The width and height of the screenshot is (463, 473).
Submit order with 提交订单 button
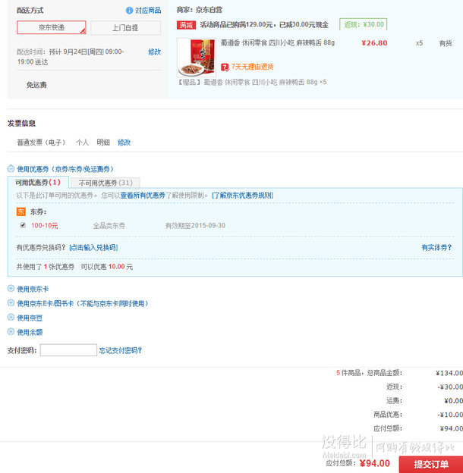tap(431, 464)
